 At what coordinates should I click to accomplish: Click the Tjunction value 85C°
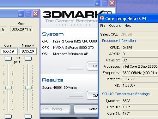click(140, 101)
